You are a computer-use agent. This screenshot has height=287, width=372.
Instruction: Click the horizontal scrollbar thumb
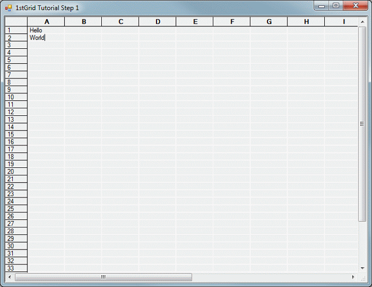pyautogui.click(x=103, y=277)
